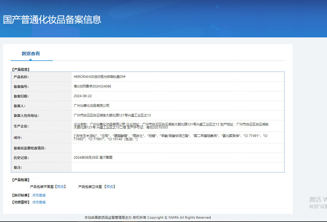Click the filing number 粤G妆网备字2024324086
The width and height of the screenshot is (327, 222).
pos(92,86)
